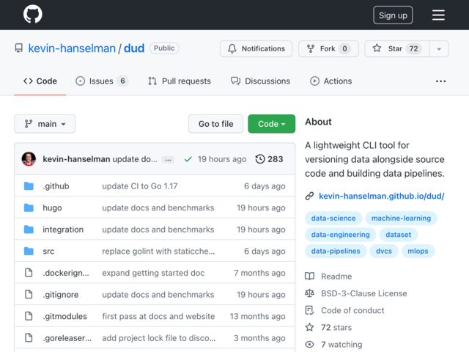Open the hamburger navigation menu
The width and height of the screenshot is (469, 352).
[x=438, y=15]
